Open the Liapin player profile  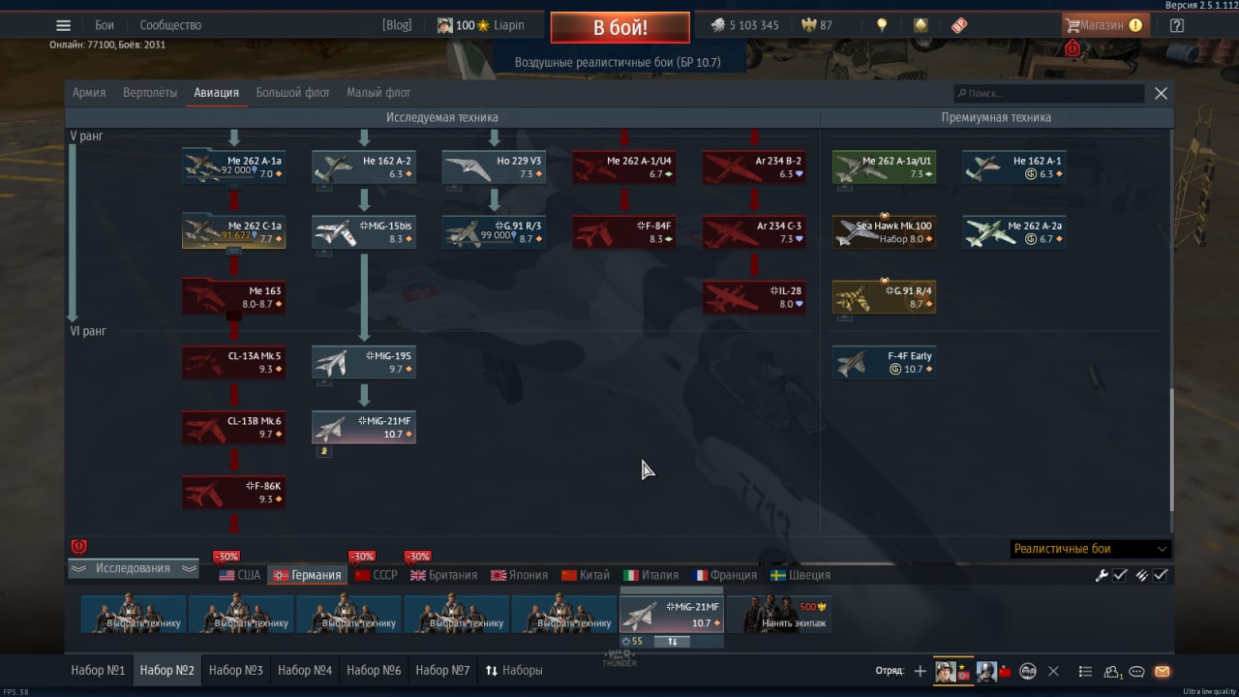[480, 25]
